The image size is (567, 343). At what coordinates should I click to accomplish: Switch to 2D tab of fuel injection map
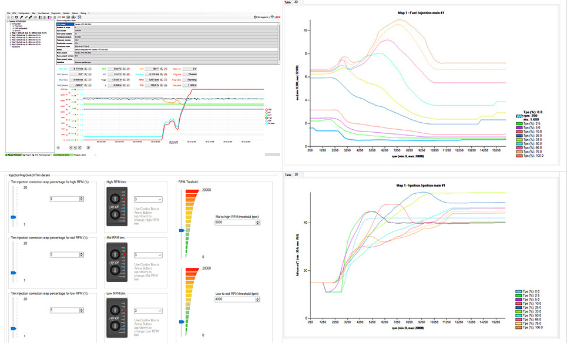coord(296,2)
